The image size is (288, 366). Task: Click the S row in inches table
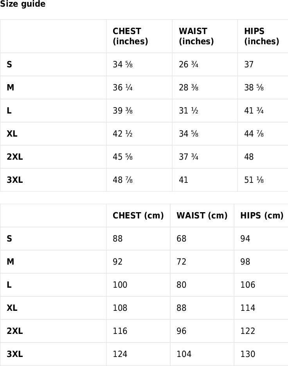click(x=144, y=65)
